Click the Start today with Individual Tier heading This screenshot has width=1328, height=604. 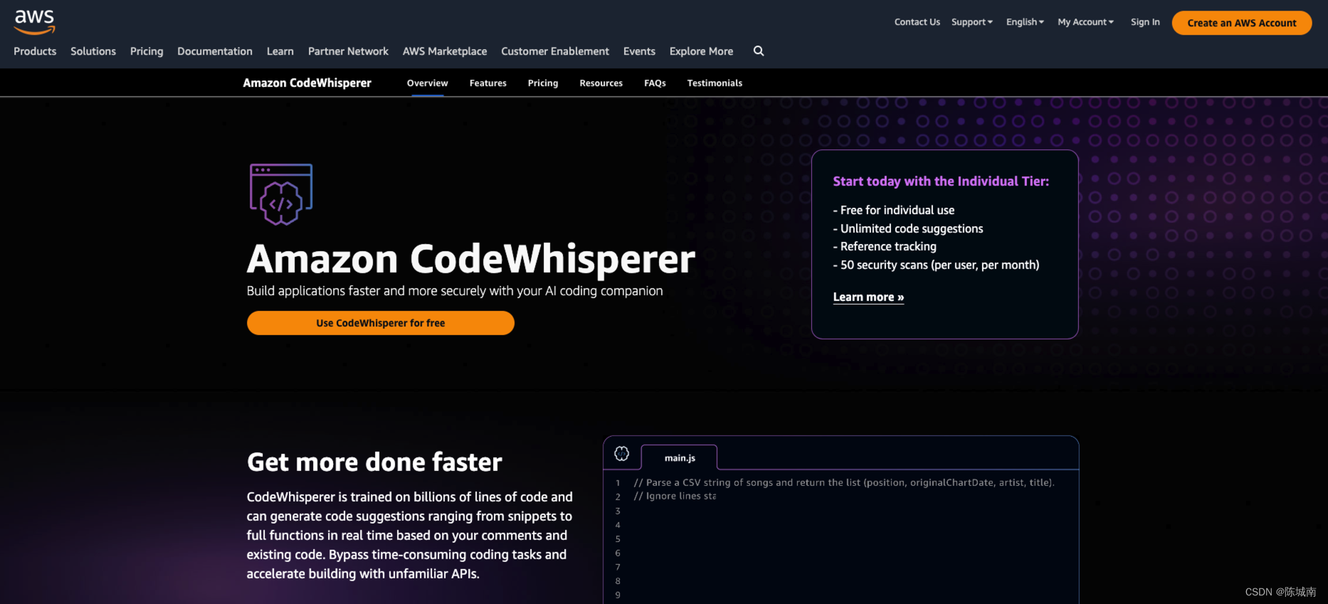pos(941,181)
